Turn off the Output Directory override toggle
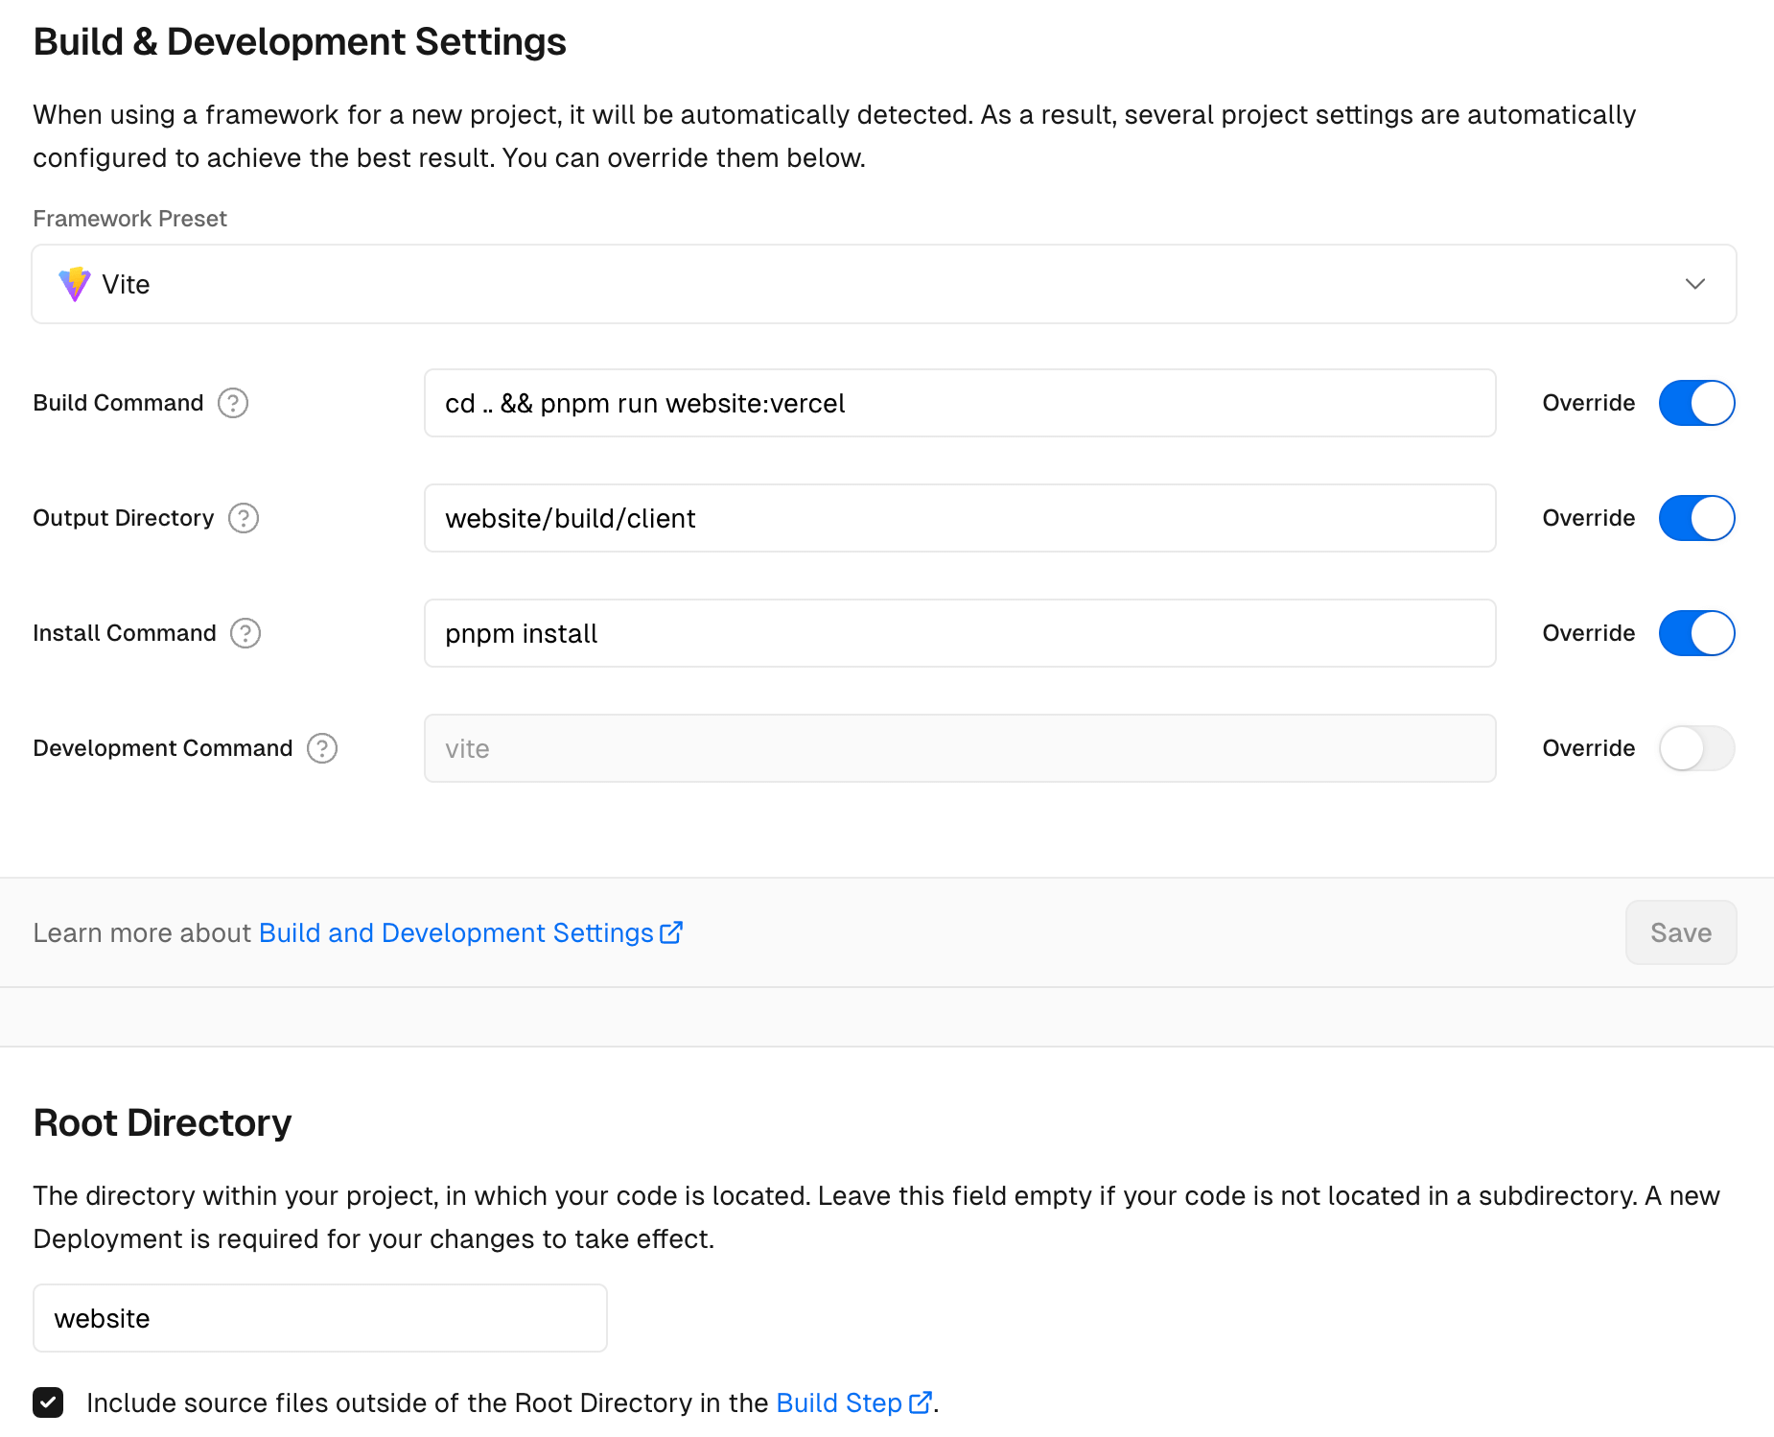The height and width of the screenshot is (1437, 1774). pos(1696,518)
